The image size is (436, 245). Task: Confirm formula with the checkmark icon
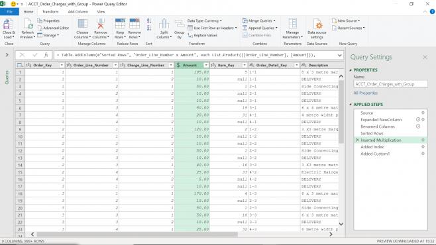coord(34,55)
